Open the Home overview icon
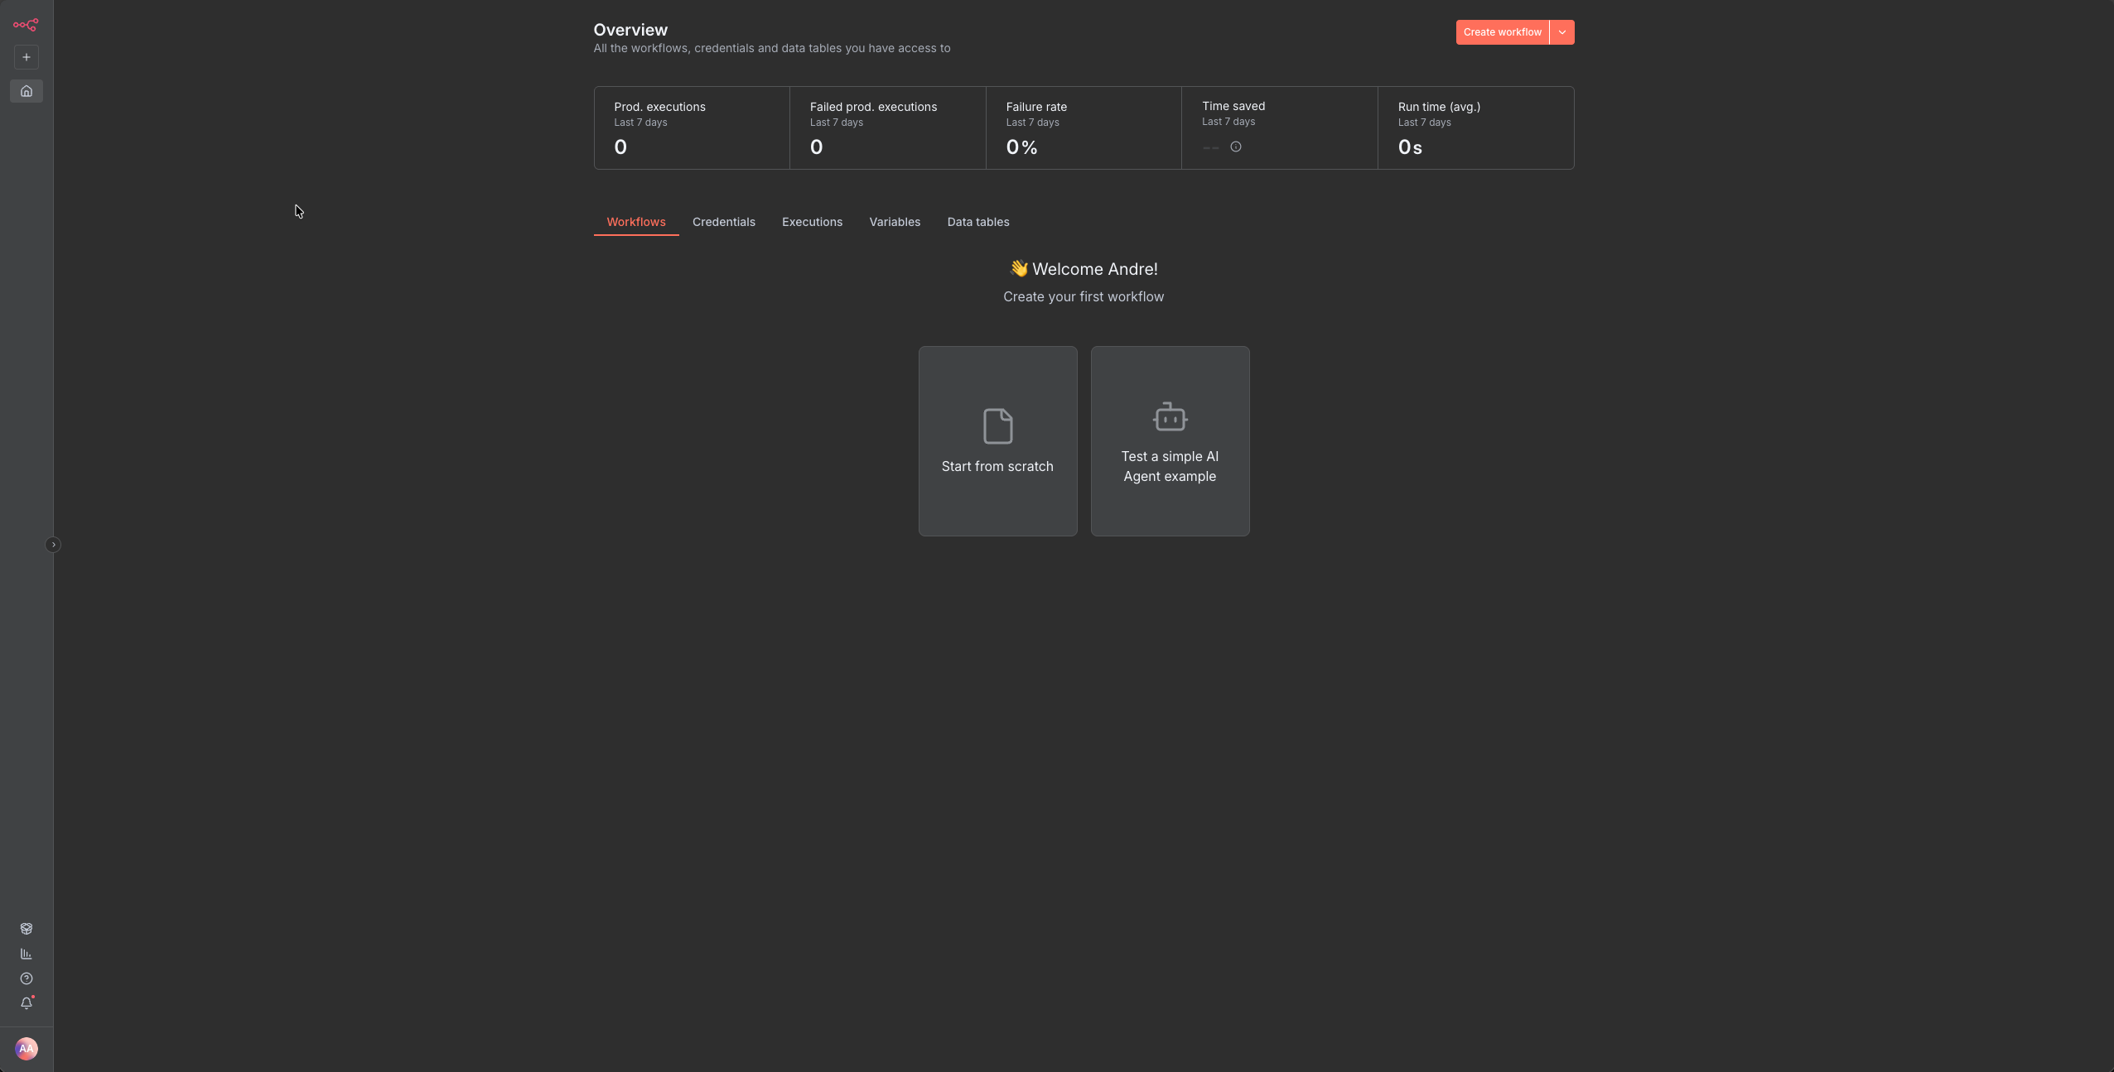This screenshot has width=2114, height=1072. coord(27,91)
